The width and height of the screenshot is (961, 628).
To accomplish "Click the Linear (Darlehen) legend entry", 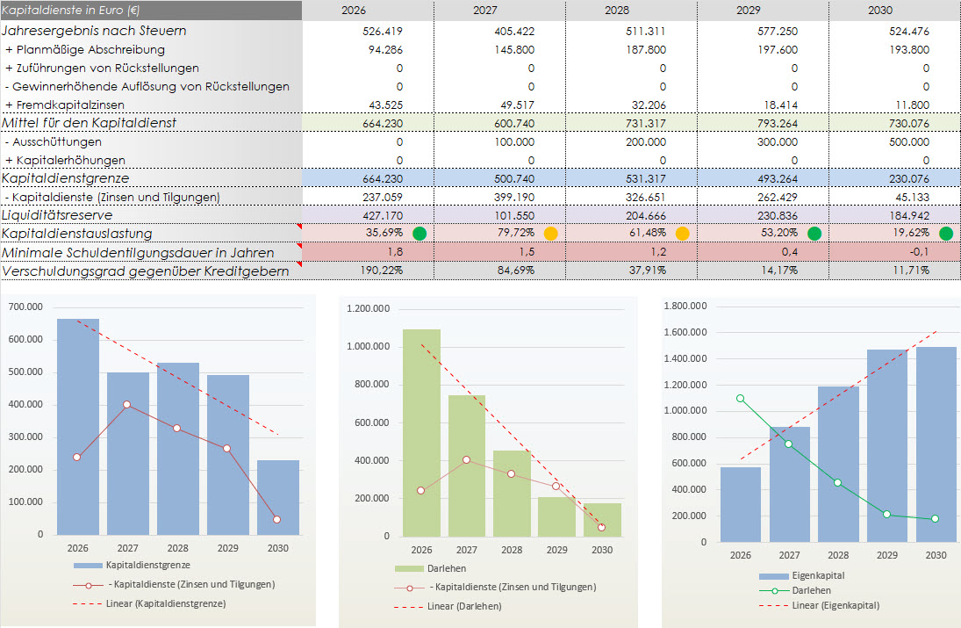I will (x=465, y=606).
